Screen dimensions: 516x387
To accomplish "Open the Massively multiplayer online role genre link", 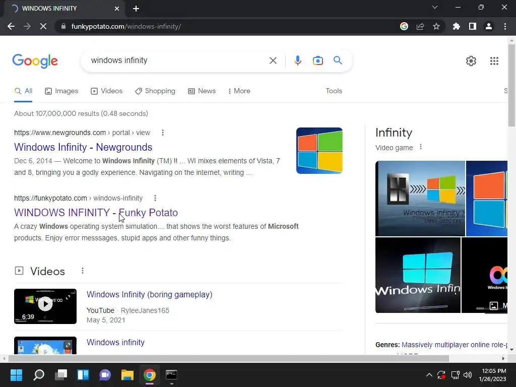I will (455, 345).
